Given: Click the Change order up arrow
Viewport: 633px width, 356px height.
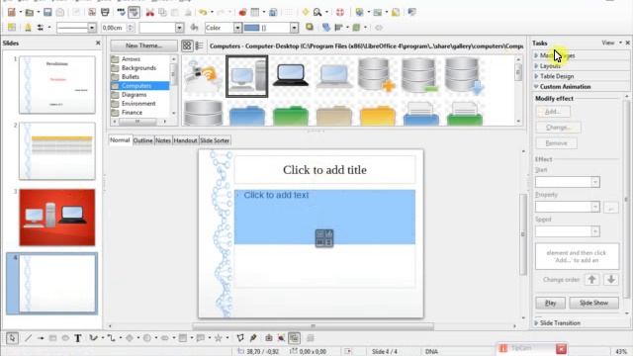Looking at the screenshot, I should point(591,279).
